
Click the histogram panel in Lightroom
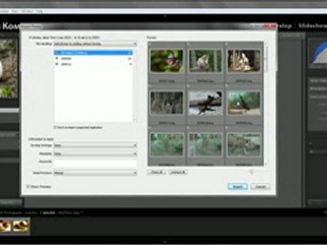[x=317, y=54]
